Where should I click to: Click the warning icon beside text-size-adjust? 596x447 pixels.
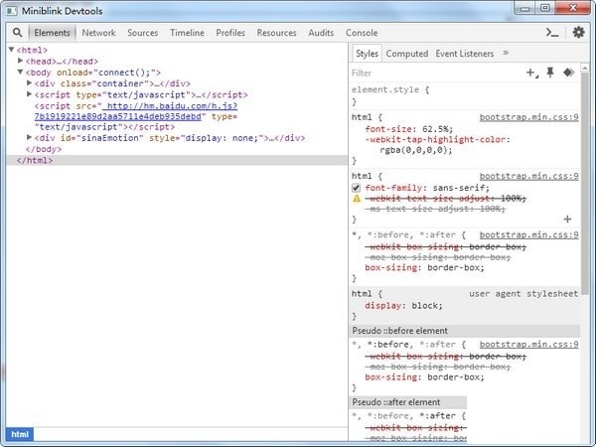click(x=358, y=199)
